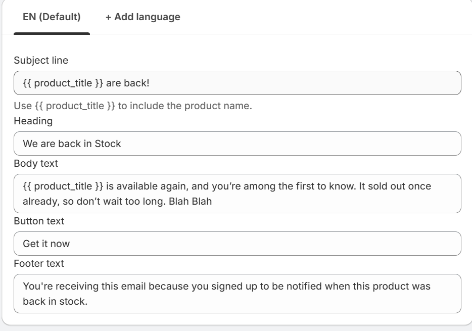The height and width of the screenshot is (331, 472).
Task: Place cursor on 'Blah Blah' in body text
Action: tap(190, 201)
